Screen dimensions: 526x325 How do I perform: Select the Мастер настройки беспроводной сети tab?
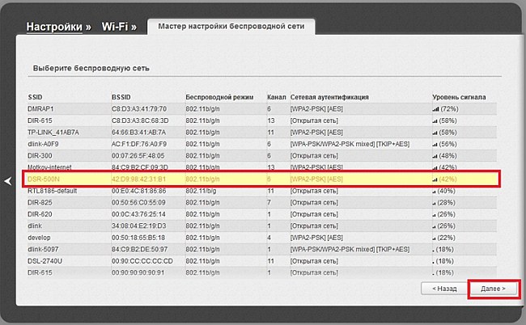pyautogui.click(x=231, y=27)
